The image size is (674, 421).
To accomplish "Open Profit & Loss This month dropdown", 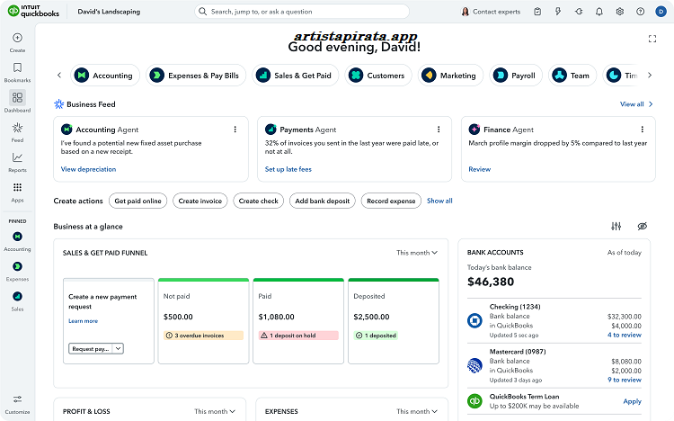I will point(215,411).
